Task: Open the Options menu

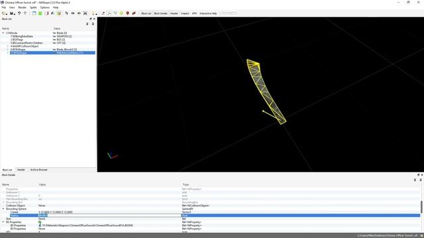Action: 44,7
